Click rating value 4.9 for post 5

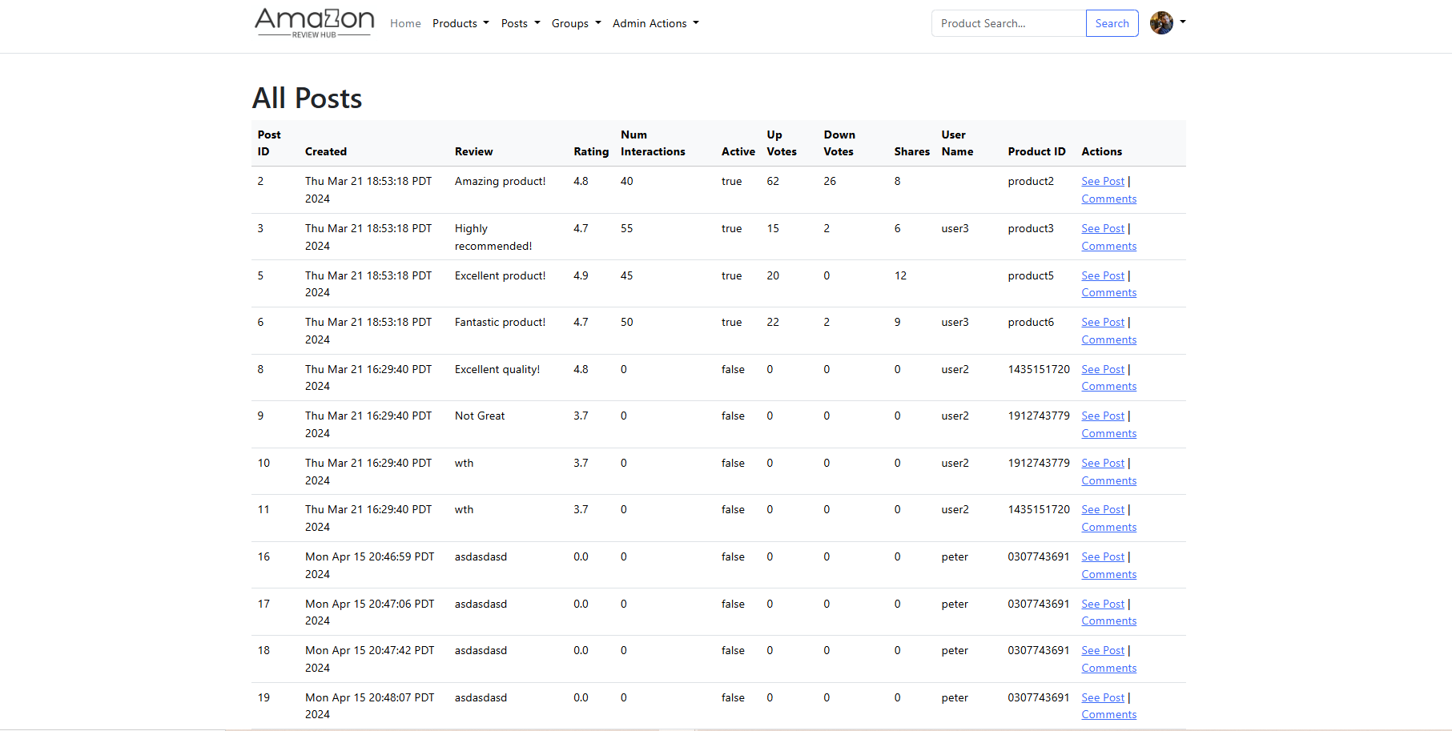(x=581, y=276)
